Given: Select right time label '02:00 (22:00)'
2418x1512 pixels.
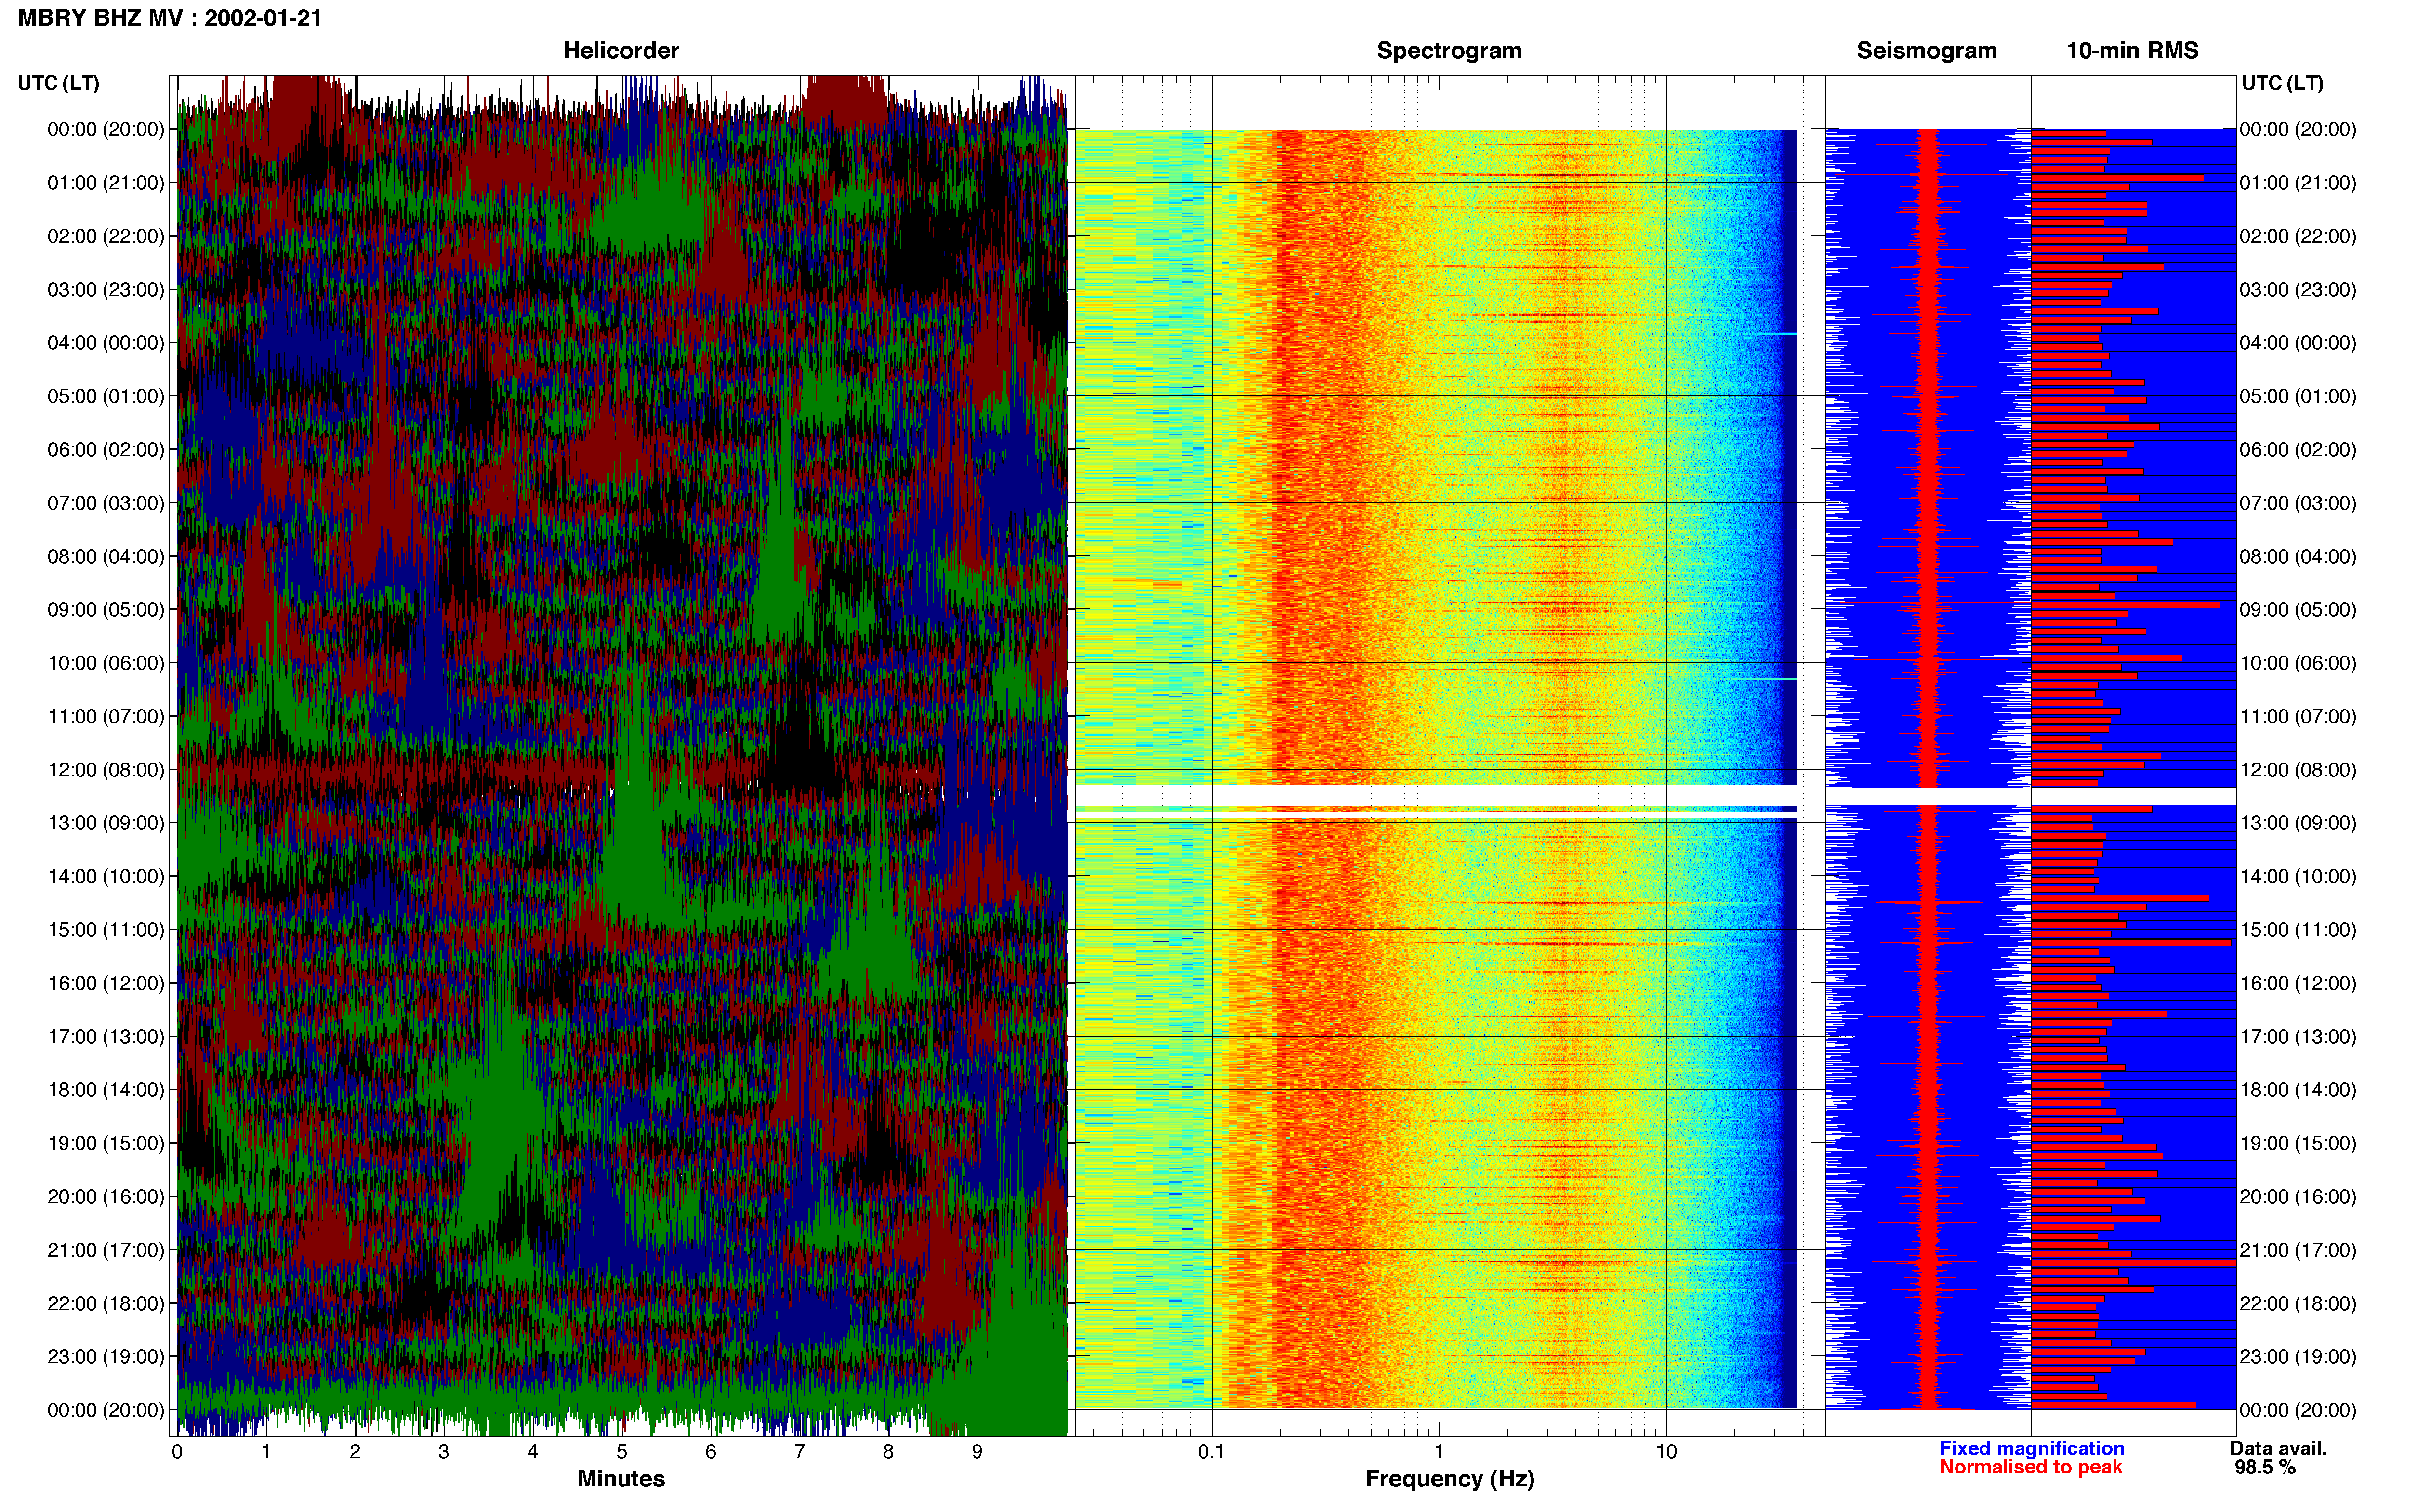Looking at the screenshot, I should pyautogui.click(x=2298, y=237).
